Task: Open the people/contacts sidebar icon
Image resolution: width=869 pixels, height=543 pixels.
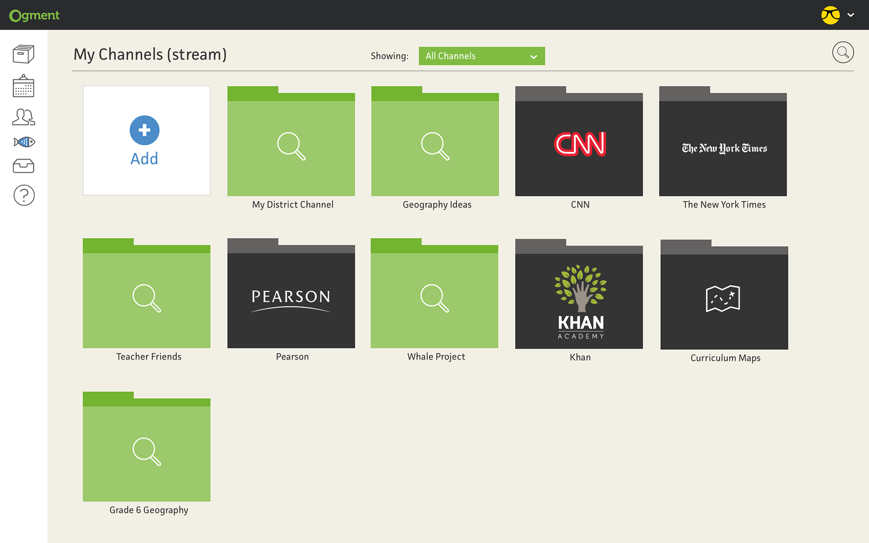Action: click(24, 117)
